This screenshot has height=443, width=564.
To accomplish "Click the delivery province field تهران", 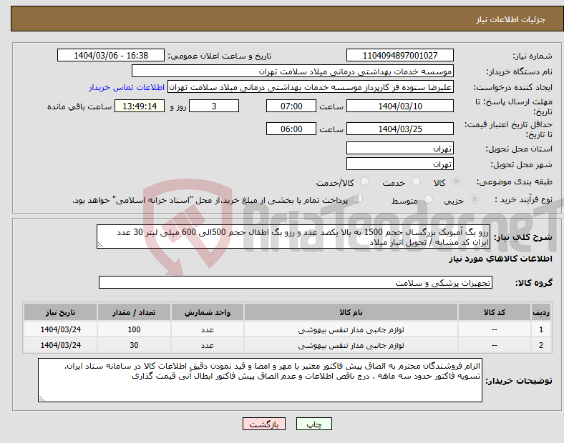I will point(399,148).
